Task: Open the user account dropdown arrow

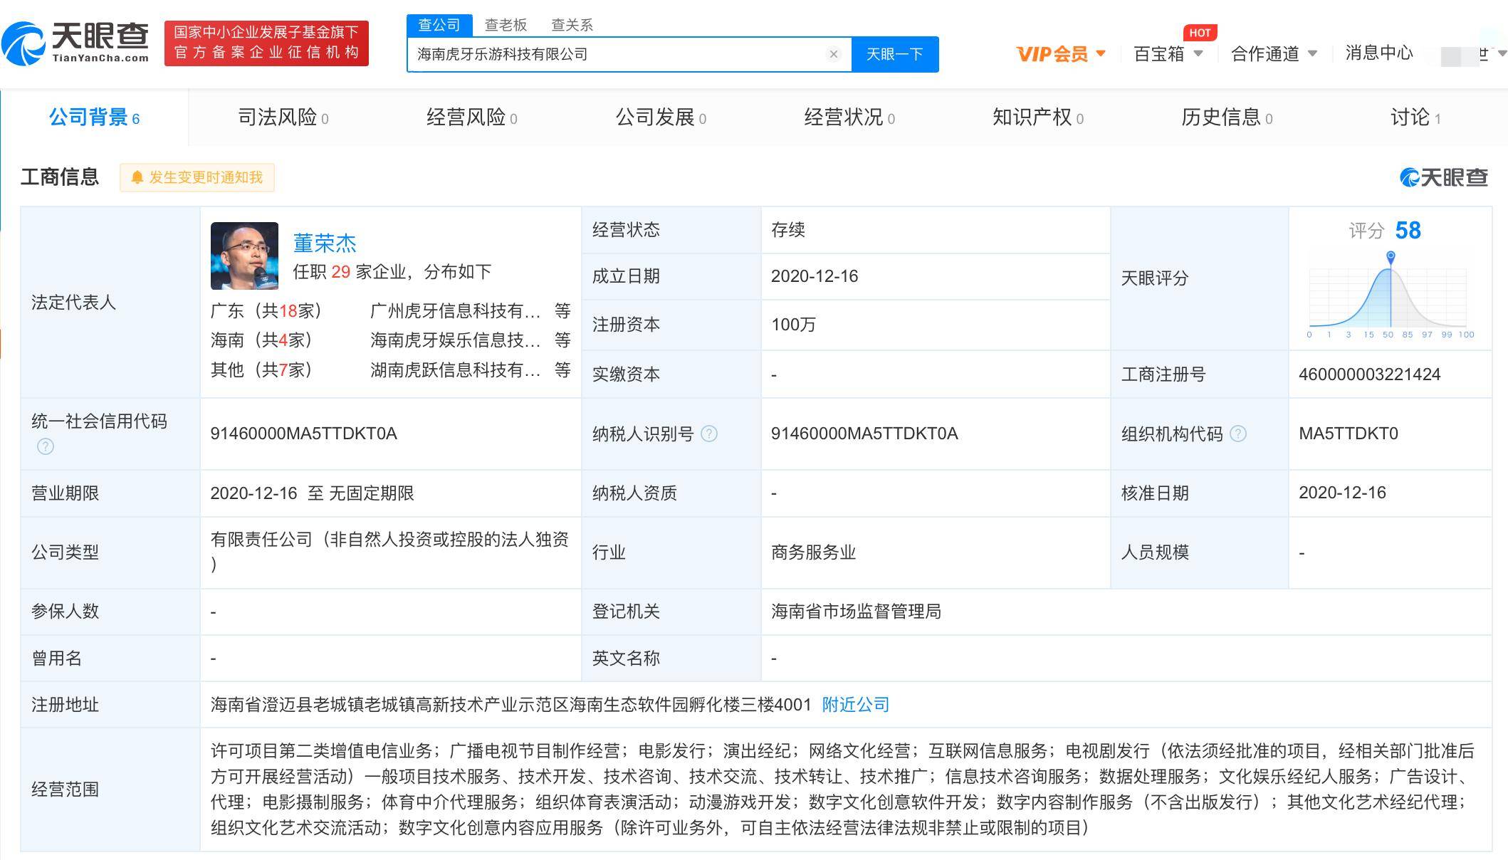Action: coord(1501,53)
